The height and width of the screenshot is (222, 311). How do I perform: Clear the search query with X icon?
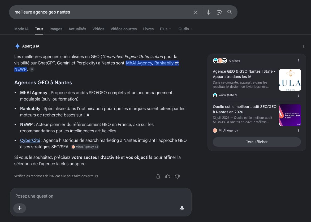[x=195, y=12]
